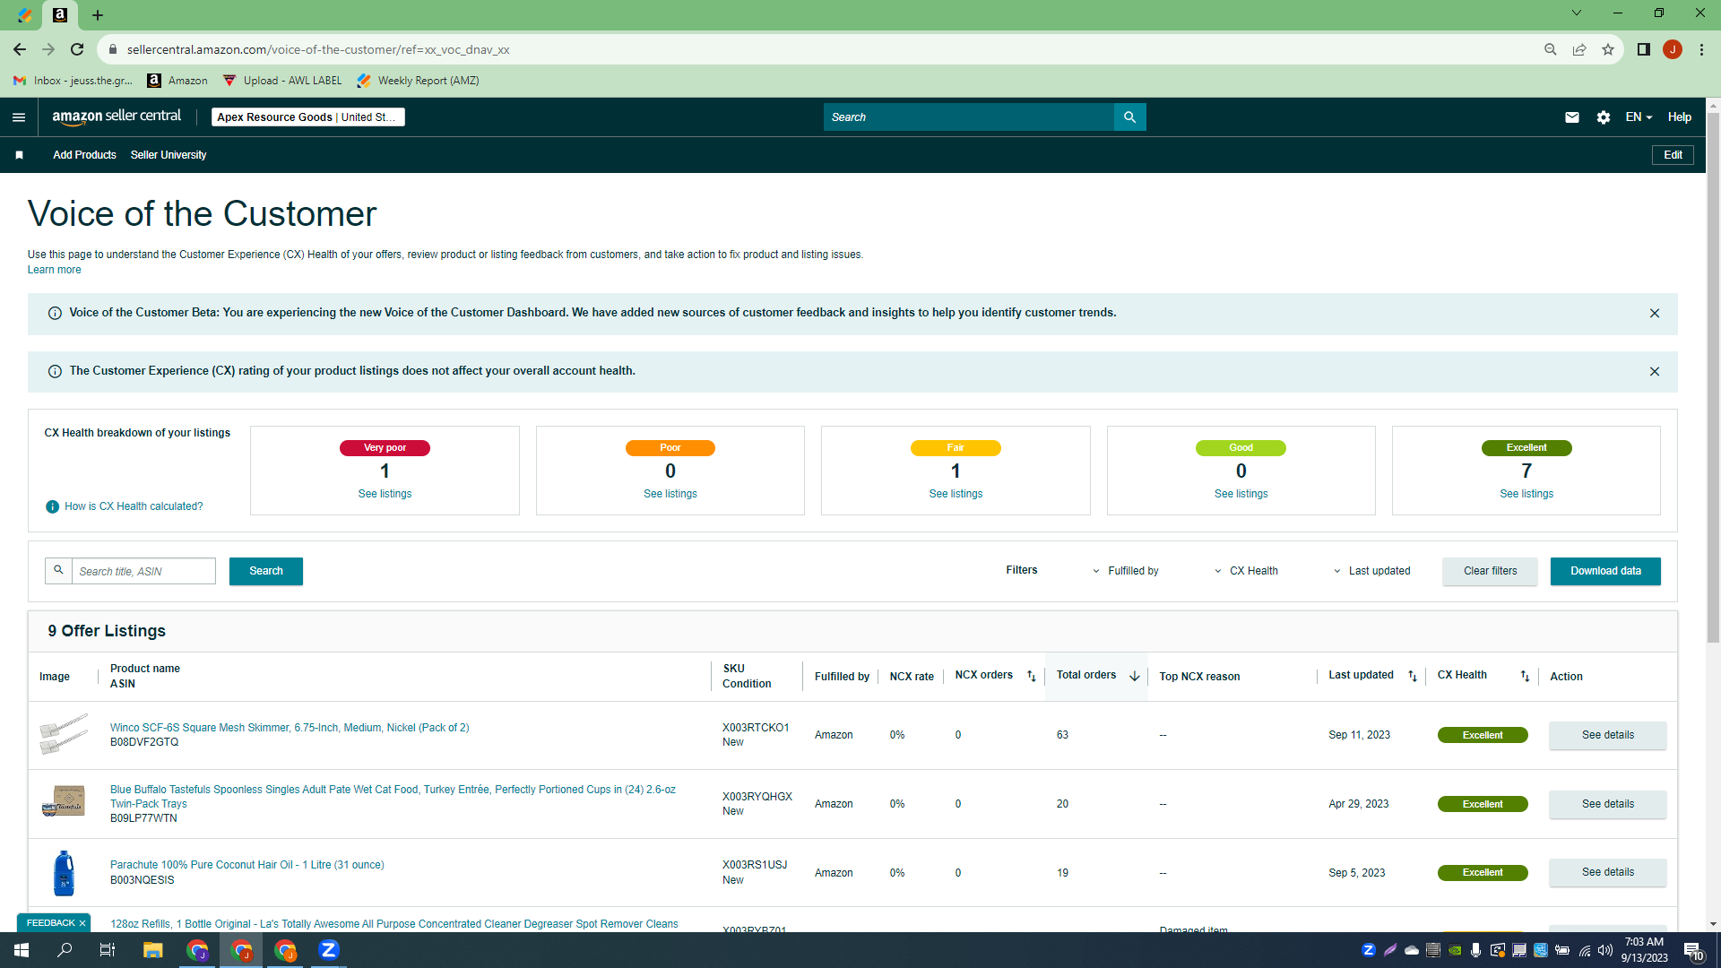The width and height of the screenshot is (1721, 968).
Task: Click See details for Winco Mesh Skimmer
Action: 1607,736
